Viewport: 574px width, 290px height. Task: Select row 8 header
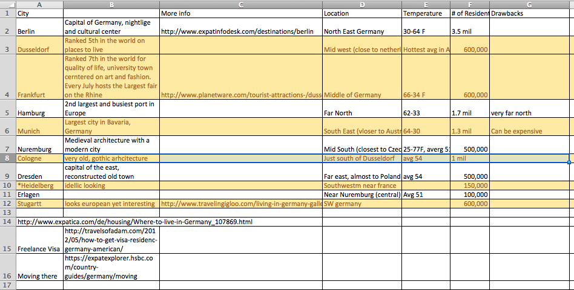(8, 158)
